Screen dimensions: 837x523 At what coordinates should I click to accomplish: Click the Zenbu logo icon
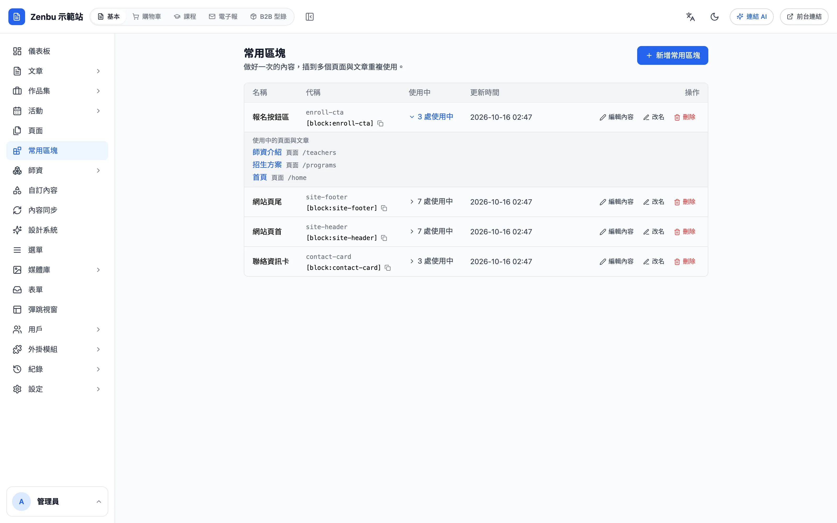coord(16,16)
